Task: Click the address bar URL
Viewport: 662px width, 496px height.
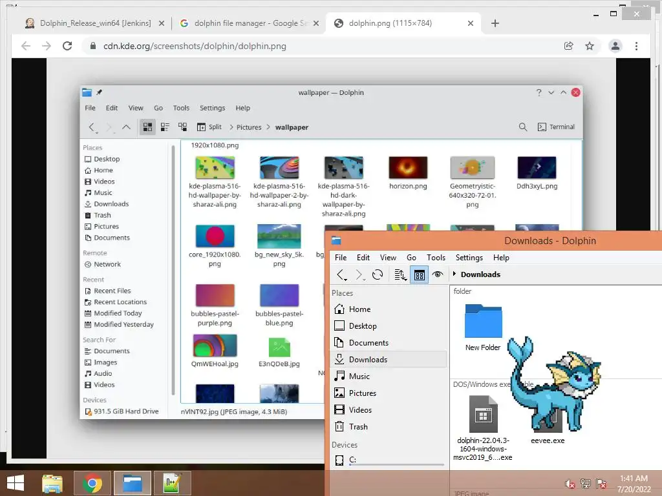Action: [x=195, y=46]
